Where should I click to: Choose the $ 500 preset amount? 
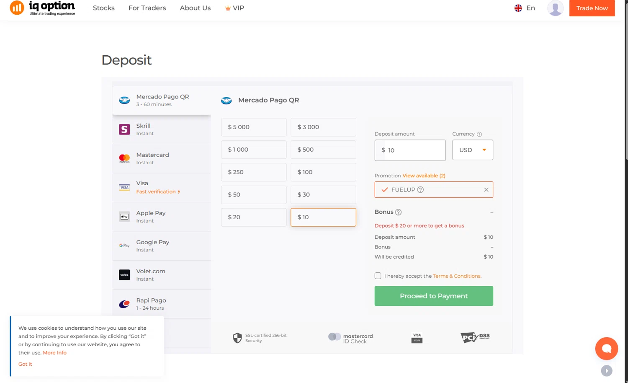tap(323, 150)
